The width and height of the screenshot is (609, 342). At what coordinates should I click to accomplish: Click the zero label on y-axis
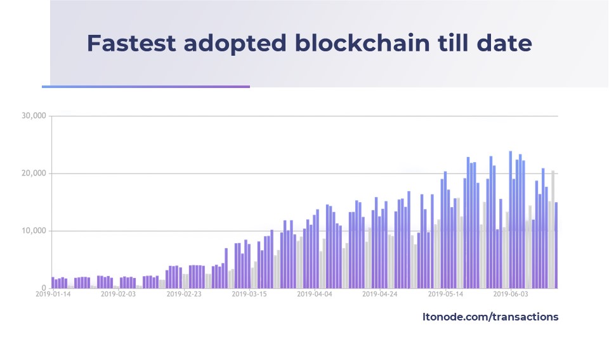(44, 288)
